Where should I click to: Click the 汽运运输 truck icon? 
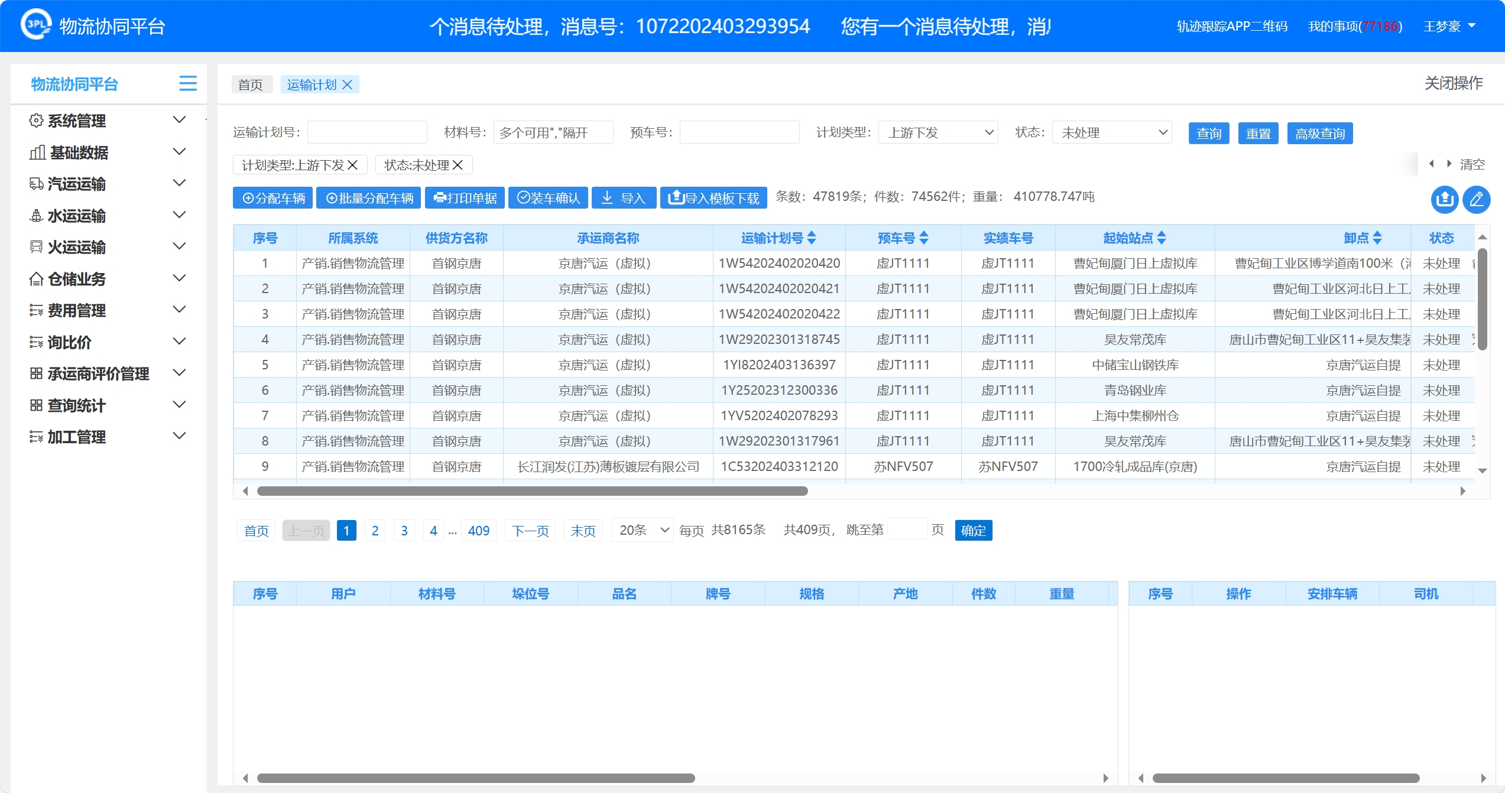36,184
